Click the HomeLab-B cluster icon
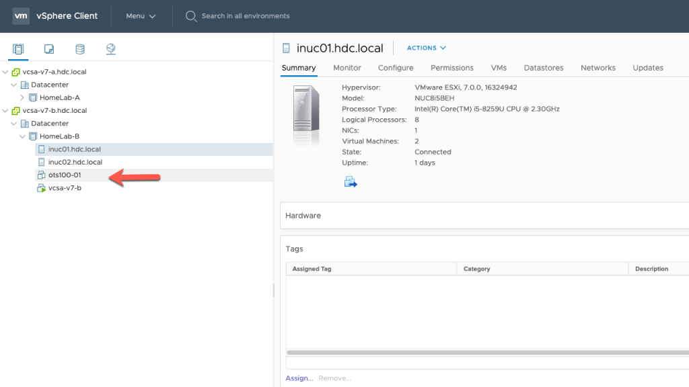 tap(33, 136)
